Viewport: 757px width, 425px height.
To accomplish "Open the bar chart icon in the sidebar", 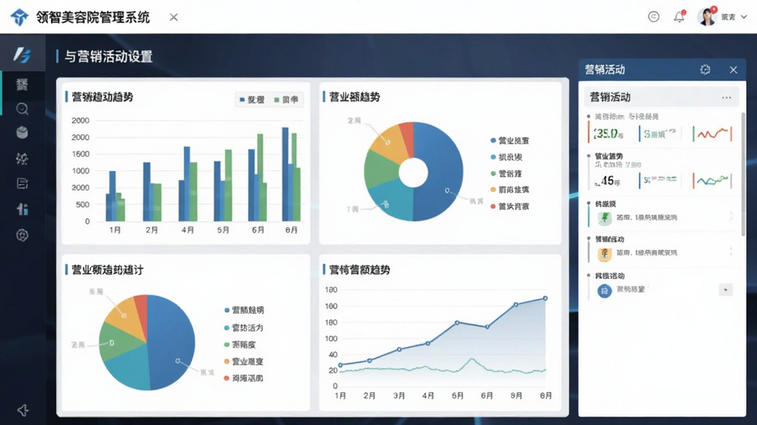I will pos(22,209).
